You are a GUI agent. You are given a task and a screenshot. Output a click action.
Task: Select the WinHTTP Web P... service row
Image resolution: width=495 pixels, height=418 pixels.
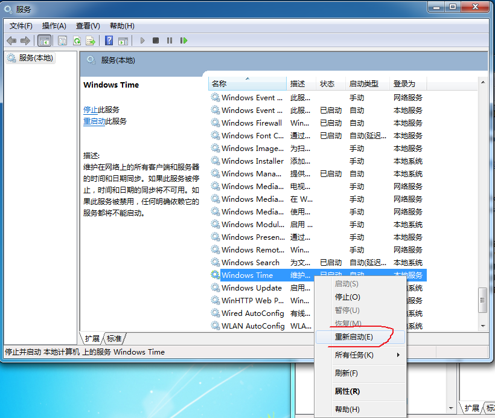click(262, 300)
